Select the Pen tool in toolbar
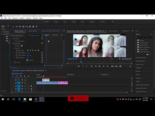This screenshot has height=116, width=155. [x=30, y=27]
